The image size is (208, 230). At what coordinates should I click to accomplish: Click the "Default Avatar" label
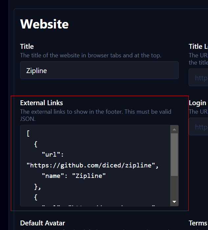pos(42,223)
